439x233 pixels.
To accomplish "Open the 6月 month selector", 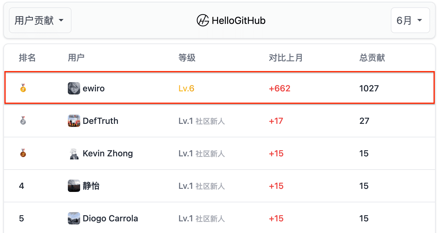I will tap(410, 20).
